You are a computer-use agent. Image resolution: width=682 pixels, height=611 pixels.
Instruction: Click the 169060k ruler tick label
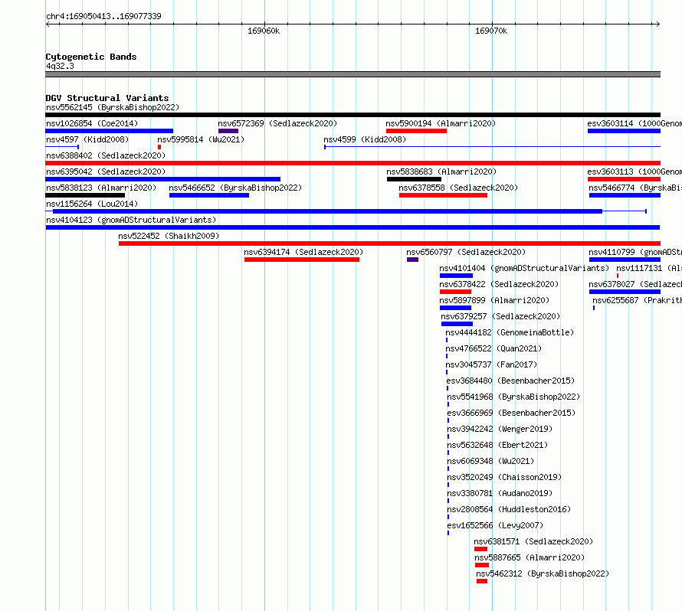click(264, 31)
